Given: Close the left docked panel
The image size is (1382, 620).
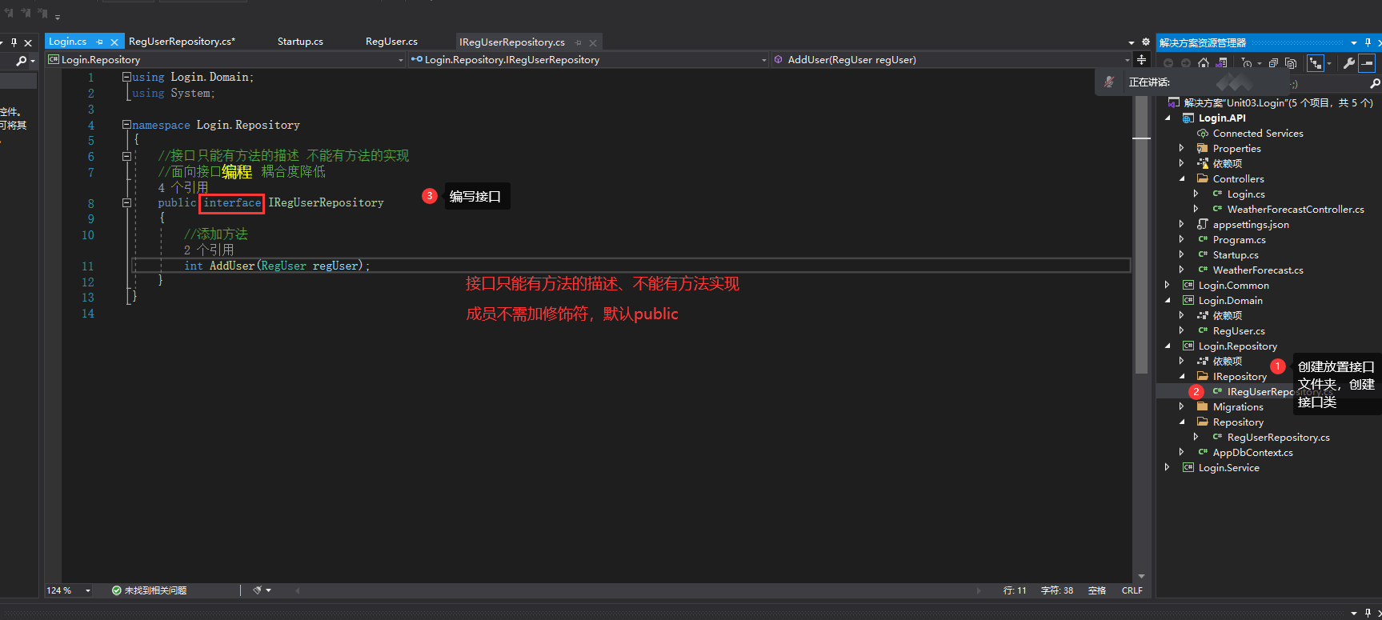Looking at the screenshot, I should pos(28,42).
